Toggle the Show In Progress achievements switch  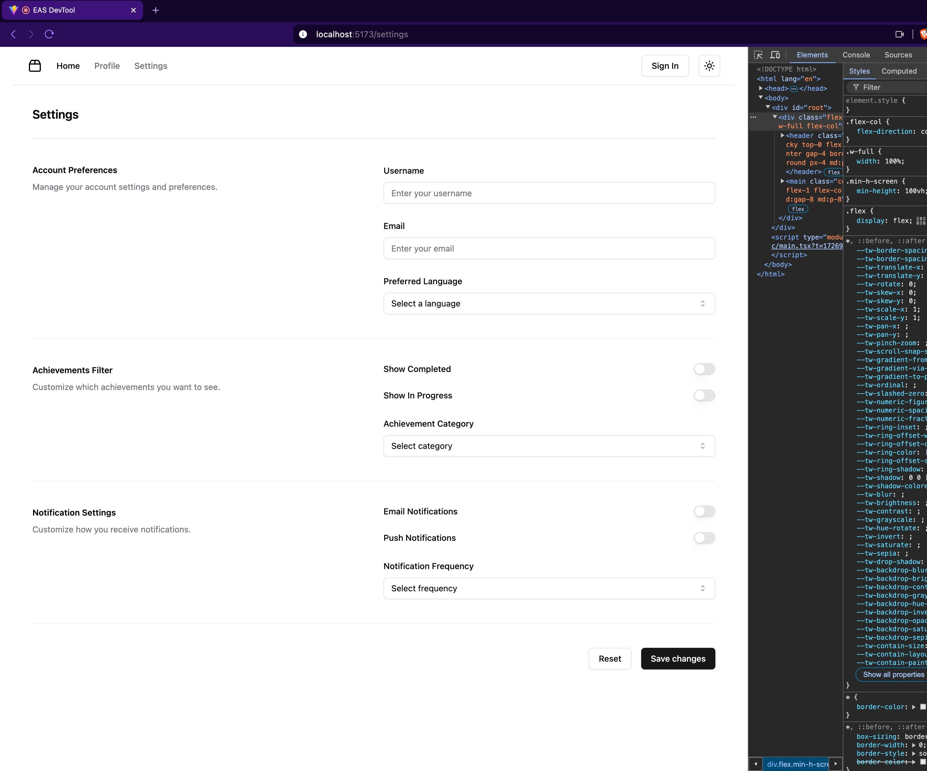point(704,395)
